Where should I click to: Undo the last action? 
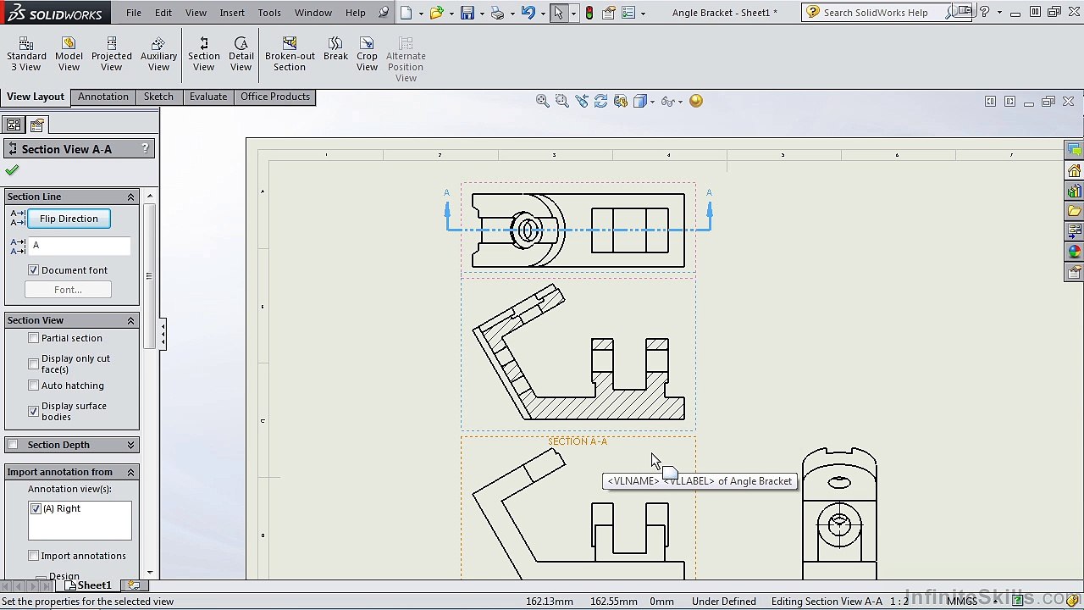[x=528, y=13]
